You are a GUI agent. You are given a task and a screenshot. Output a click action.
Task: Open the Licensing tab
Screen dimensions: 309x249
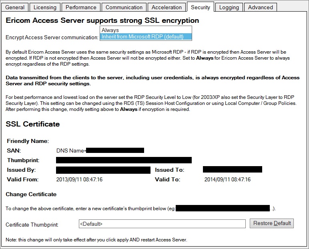click(x=45, y=7)
